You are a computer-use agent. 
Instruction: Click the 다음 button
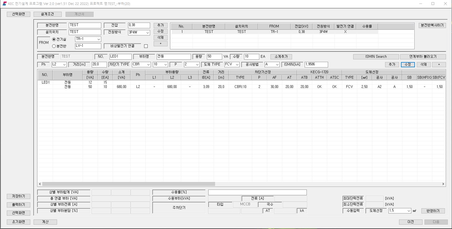click(436, 222)
